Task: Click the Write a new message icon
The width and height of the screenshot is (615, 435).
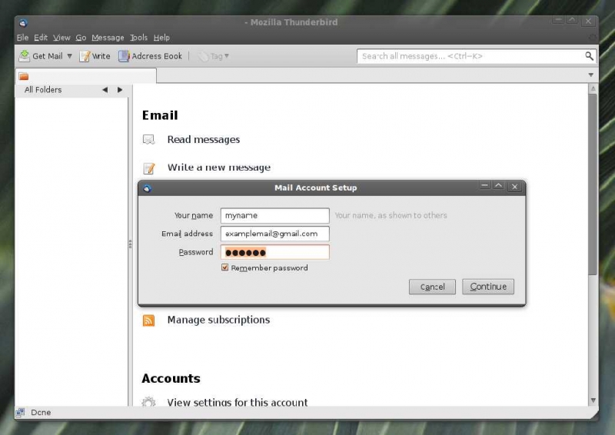Action: tap(149, 168)
